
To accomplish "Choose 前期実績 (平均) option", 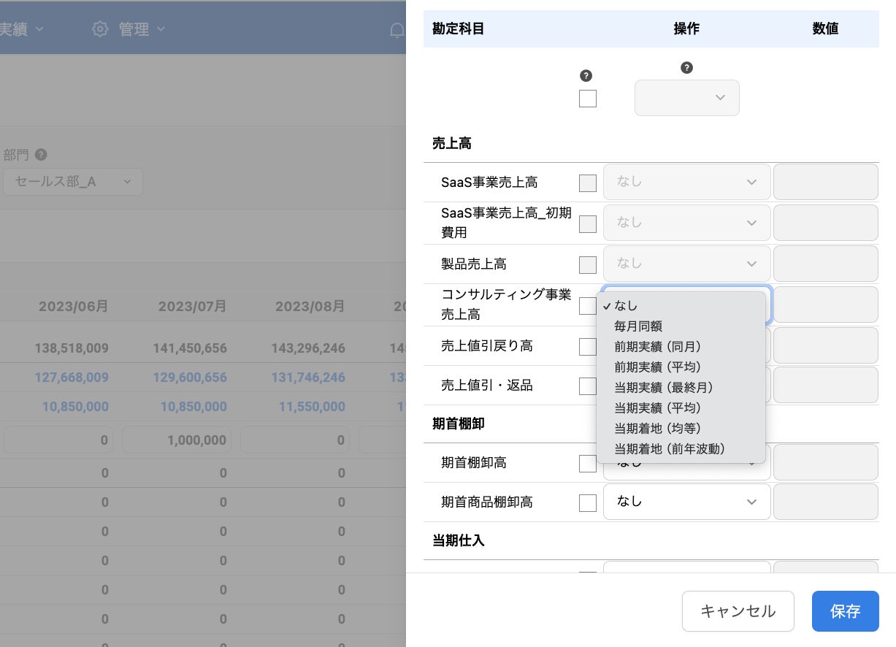I will [x=657, y=367].
